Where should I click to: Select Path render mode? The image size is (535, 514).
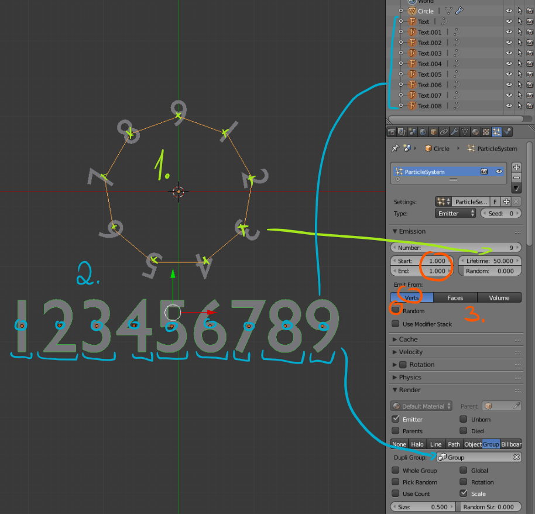[454, 444]
